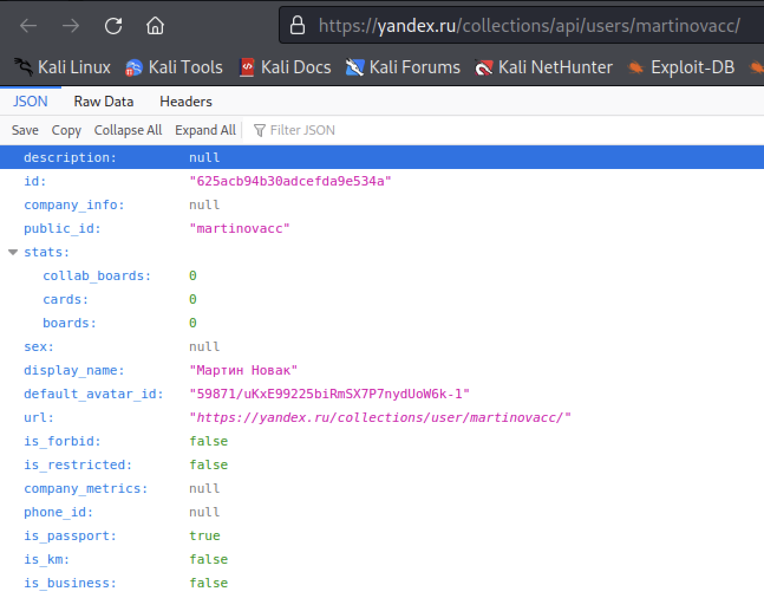This screenshot has height=611, width=764.
Task: Click Save in JSON viewer toolbar
Action: point(25,131)
